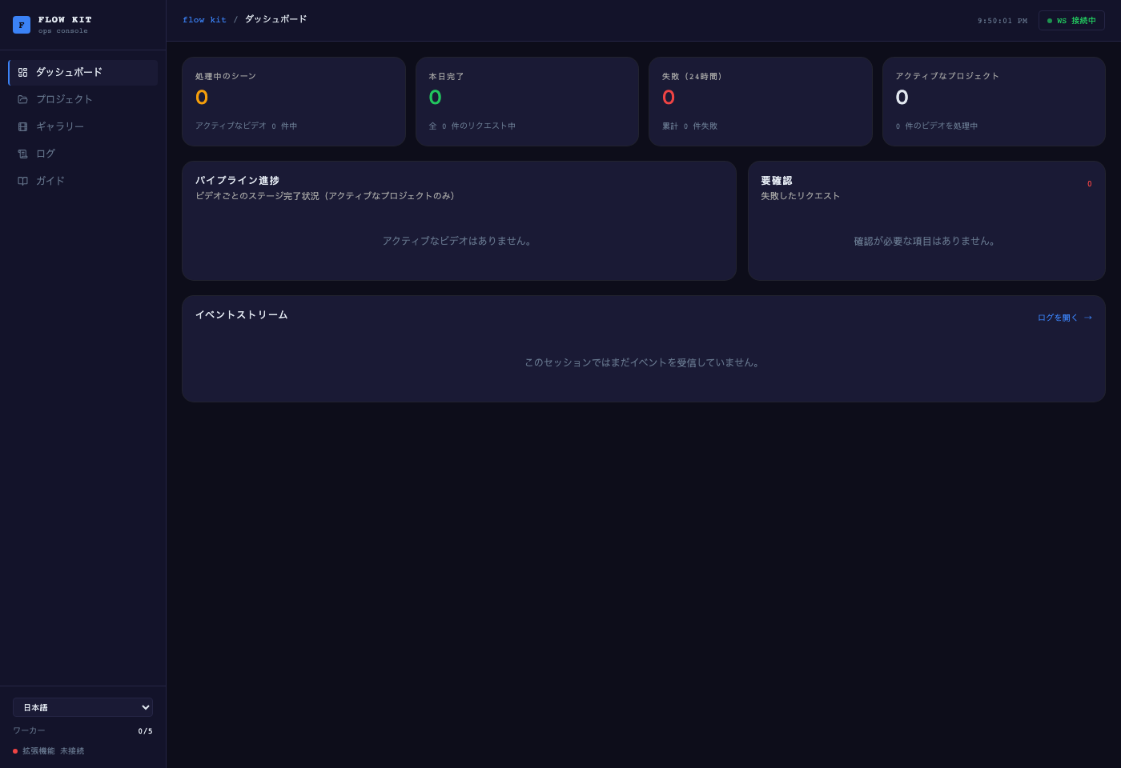Click the scroll icon next to ログ
The image size is (1121, 768).
point(22,154)
